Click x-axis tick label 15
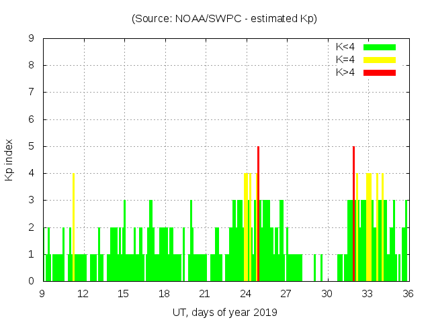The image size is (430, 322). [124, 293]
